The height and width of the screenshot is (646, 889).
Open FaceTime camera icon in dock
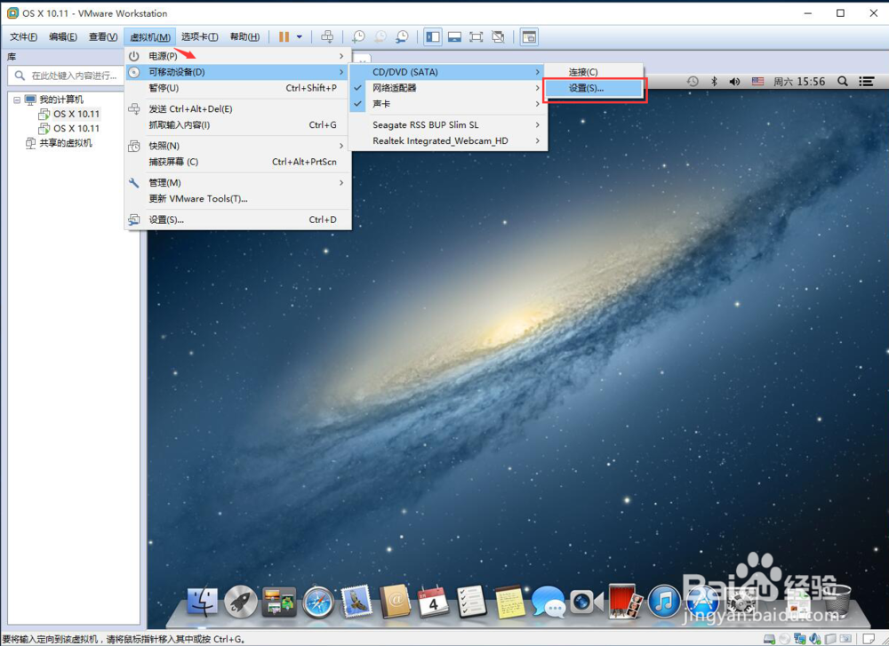tap(587, 602)
